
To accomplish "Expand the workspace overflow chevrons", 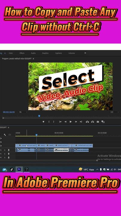I will pos(85,53).
